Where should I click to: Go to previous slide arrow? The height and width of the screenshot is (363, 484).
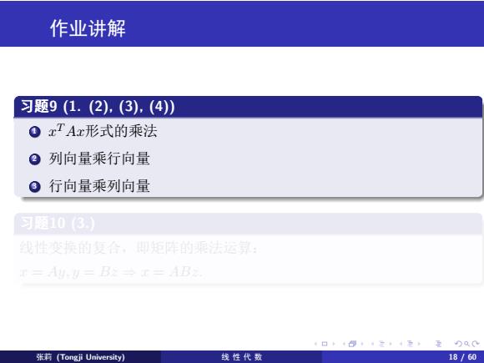315,344
